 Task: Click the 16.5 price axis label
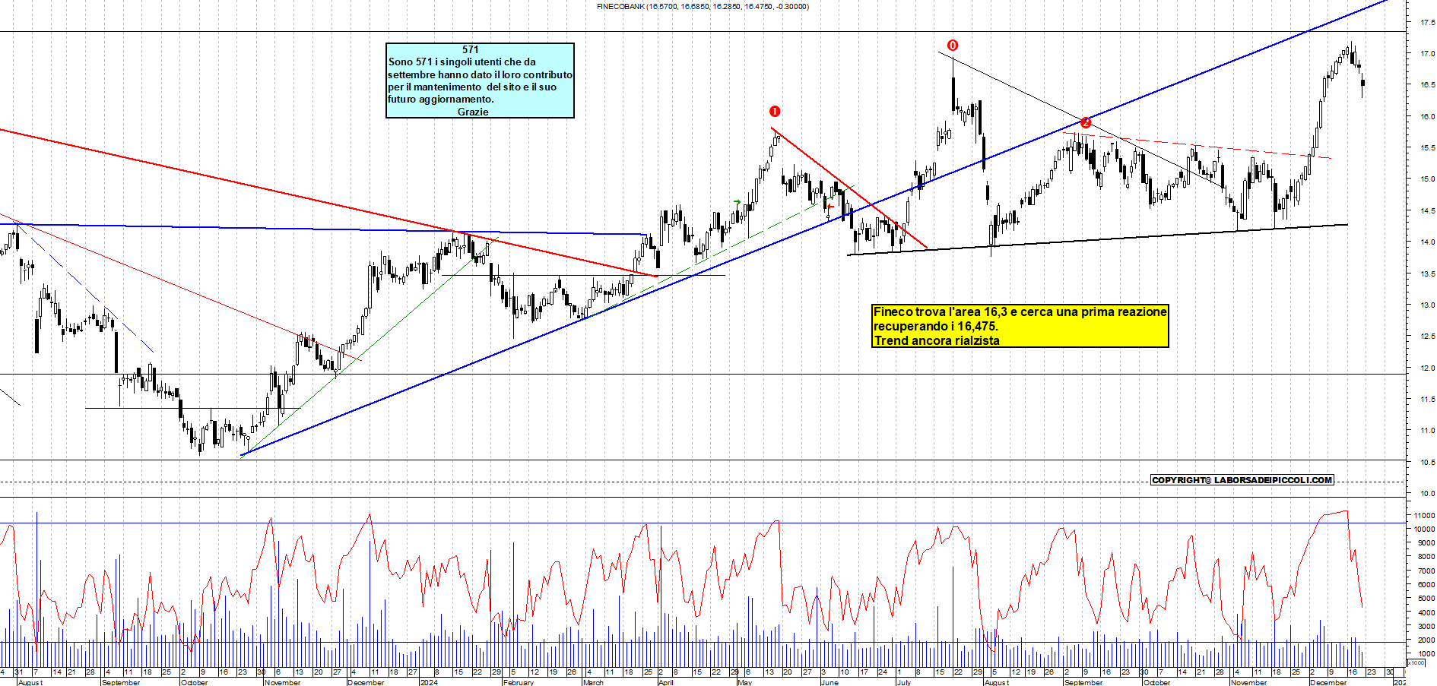1427,85
